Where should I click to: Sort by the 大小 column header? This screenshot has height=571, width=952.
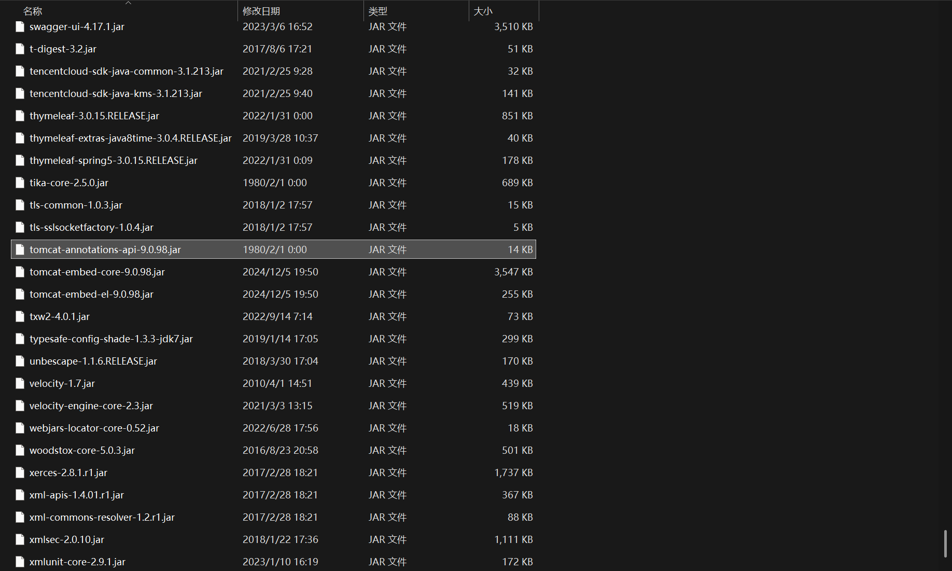click(483, 11)
